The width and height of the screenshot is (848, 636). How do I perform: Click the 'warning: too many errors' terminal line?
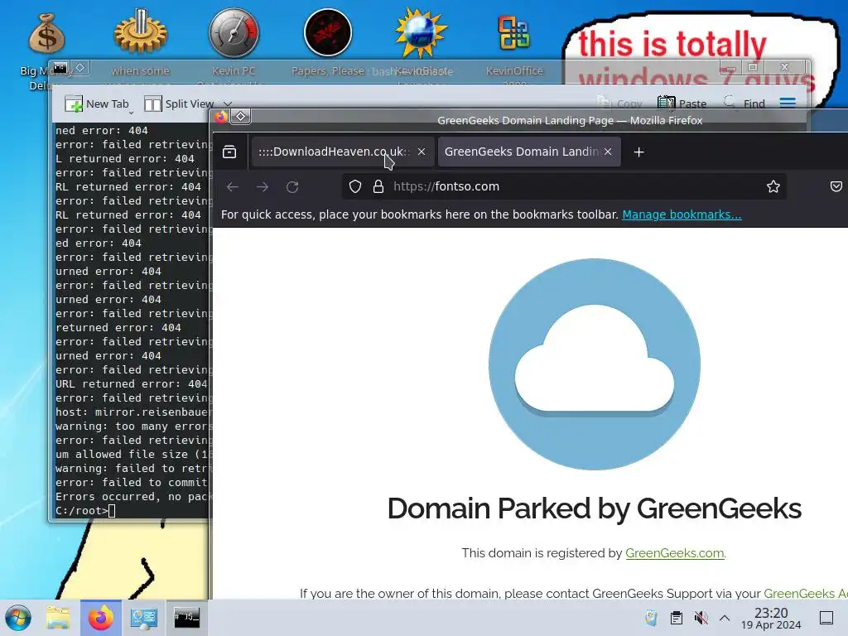[132, 426]
